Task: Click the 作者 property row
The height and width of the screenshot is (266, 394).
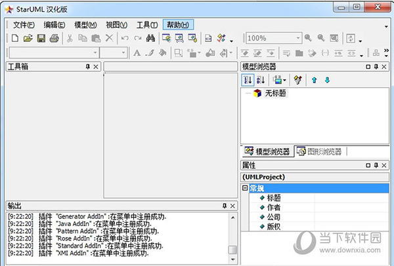Action: pyautogui.click(x=319, y=207)
